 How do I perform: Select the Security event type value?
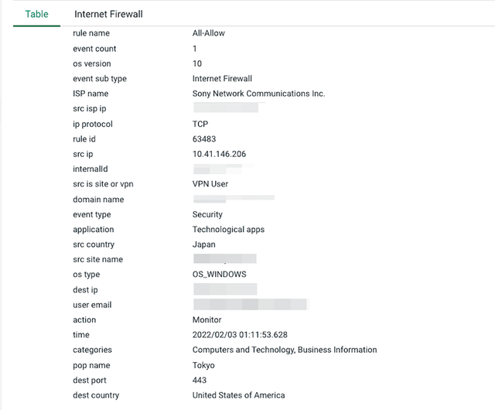[207, 214]
